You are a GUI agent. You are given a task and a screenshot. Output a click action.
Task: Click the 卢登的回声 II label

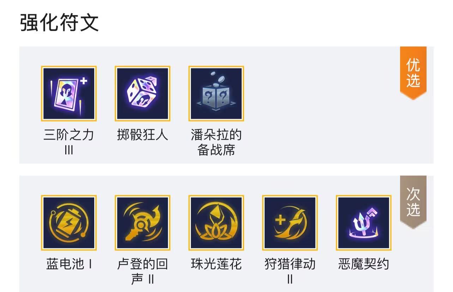[x=143, y=272]
